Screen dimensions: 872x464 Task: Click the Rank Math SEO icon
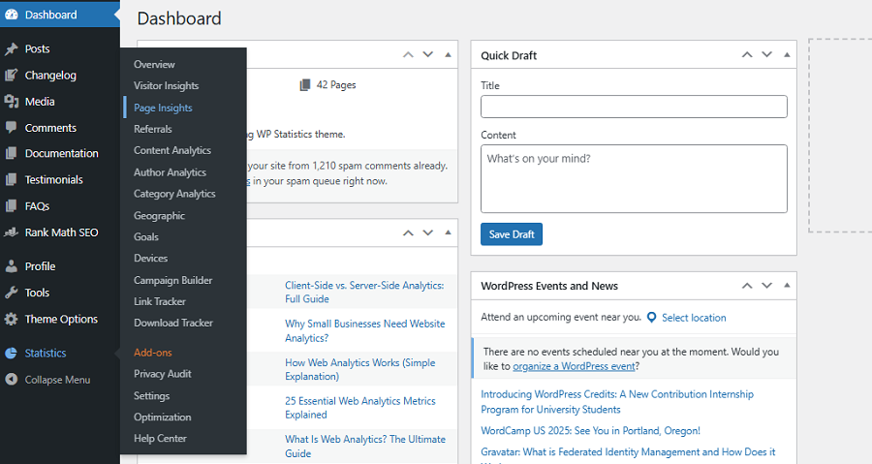pyautogui.click(x=12, y=232)
